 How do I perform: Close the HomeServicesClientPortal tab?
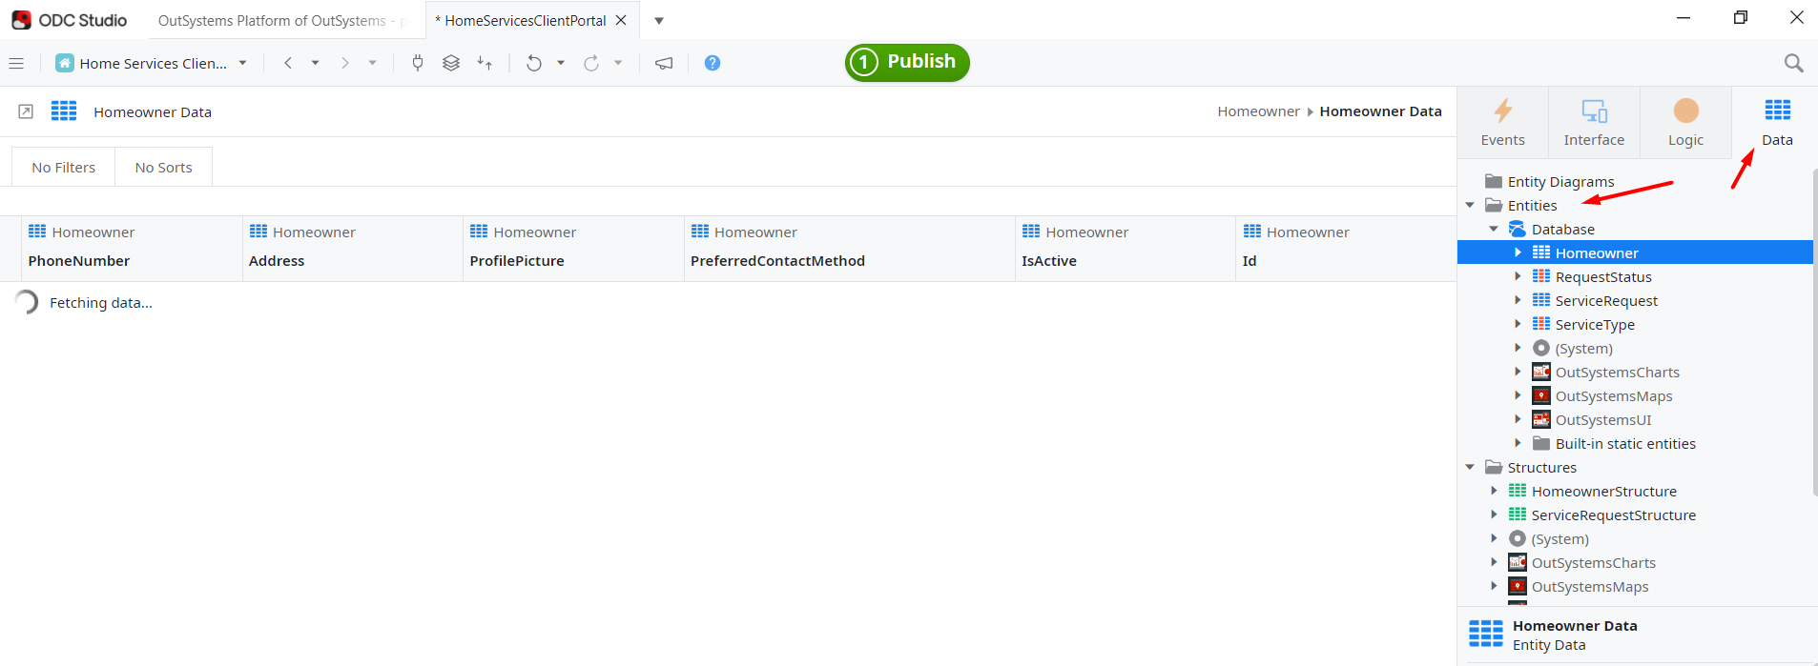tap(621, 20)
